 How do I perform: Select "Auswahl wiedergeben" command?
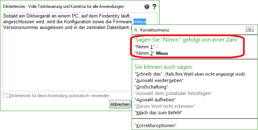159,81
